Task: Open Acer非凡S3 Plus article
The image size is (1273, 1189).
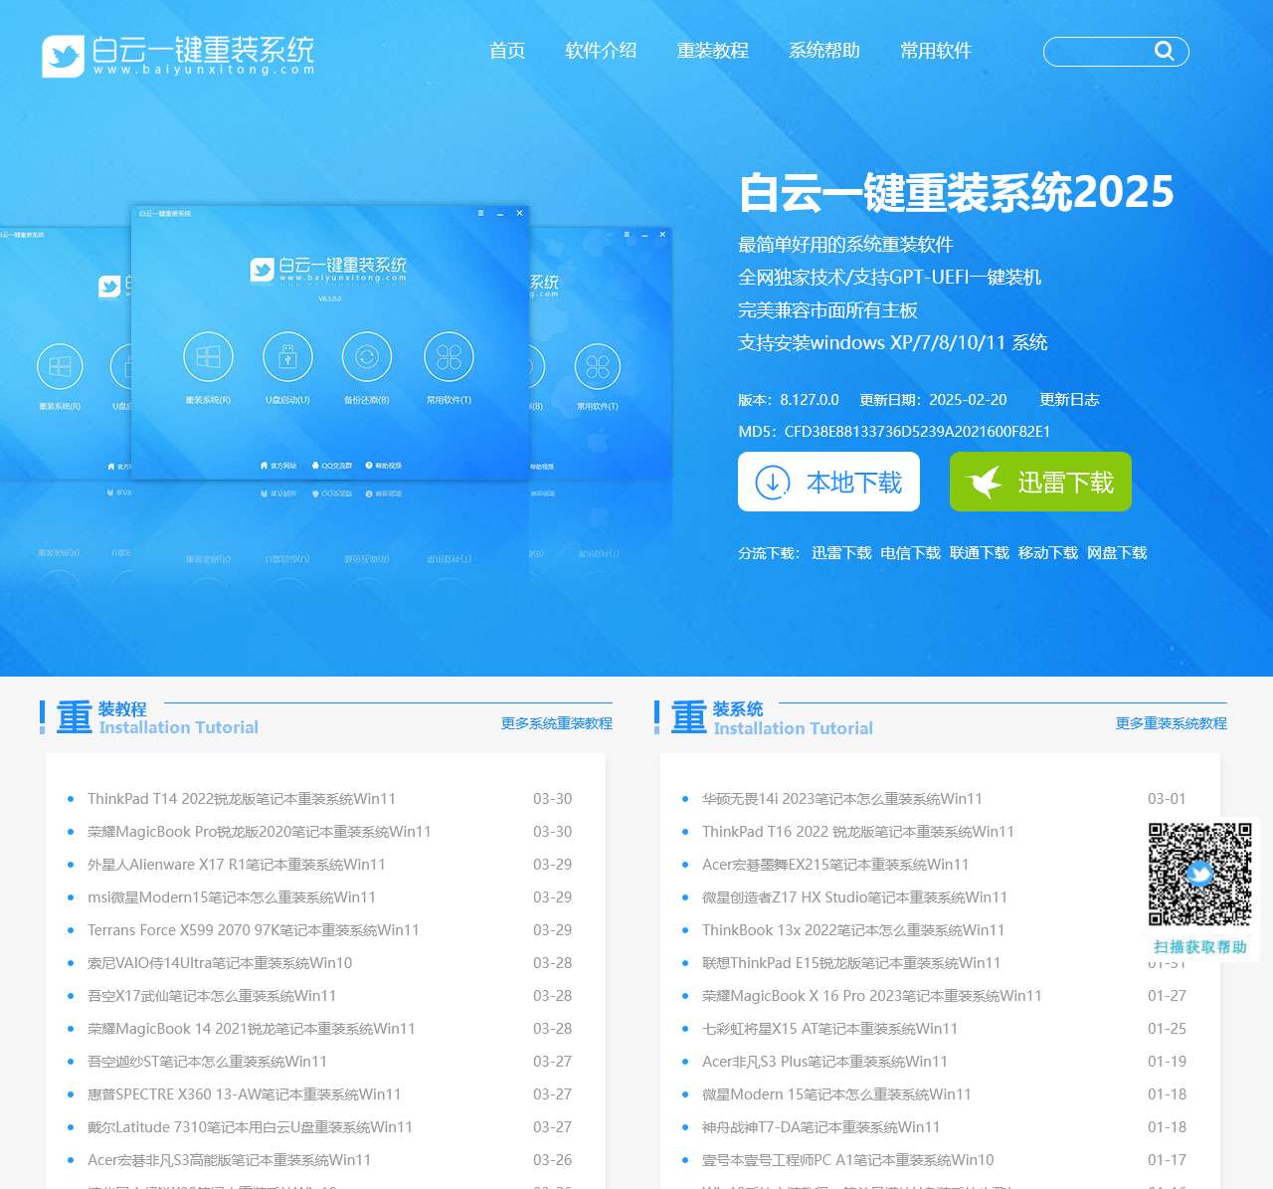Action: 824,1062
